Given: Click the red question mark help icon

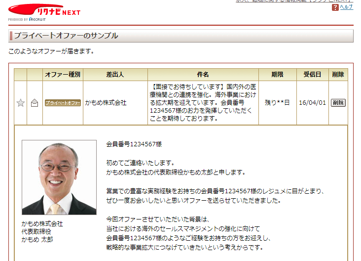Looking at the screenshot, I should (335, 7).
